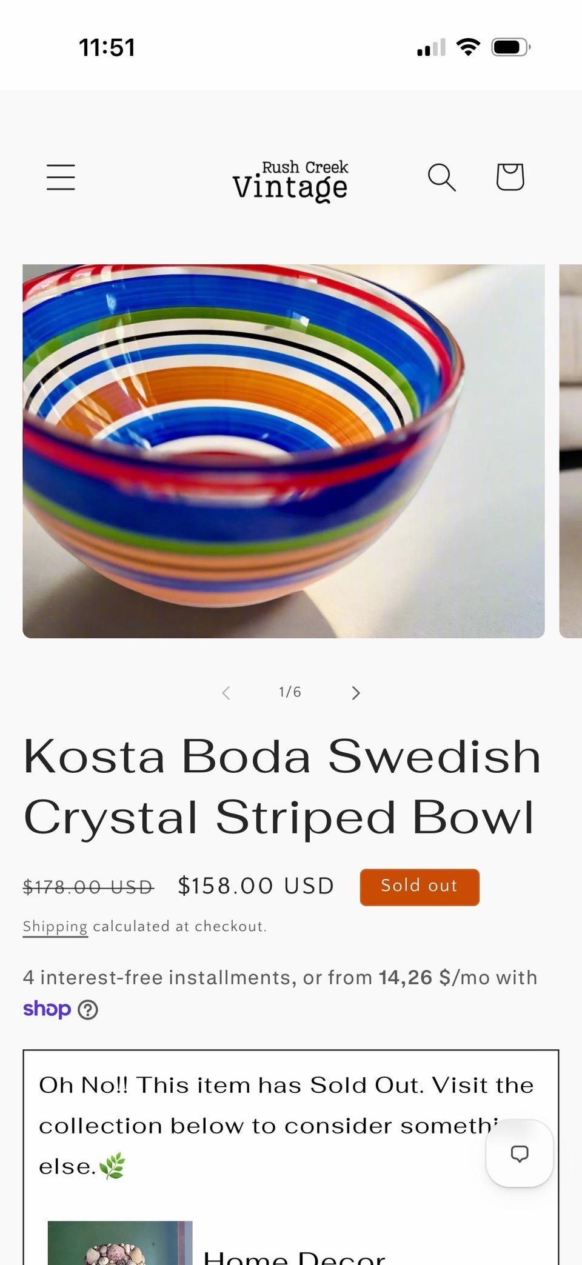The height and width of the screenshot is (1265, 582).
Task: Tap the Home Decor collection thumbnail
Action: point(120,1243)
